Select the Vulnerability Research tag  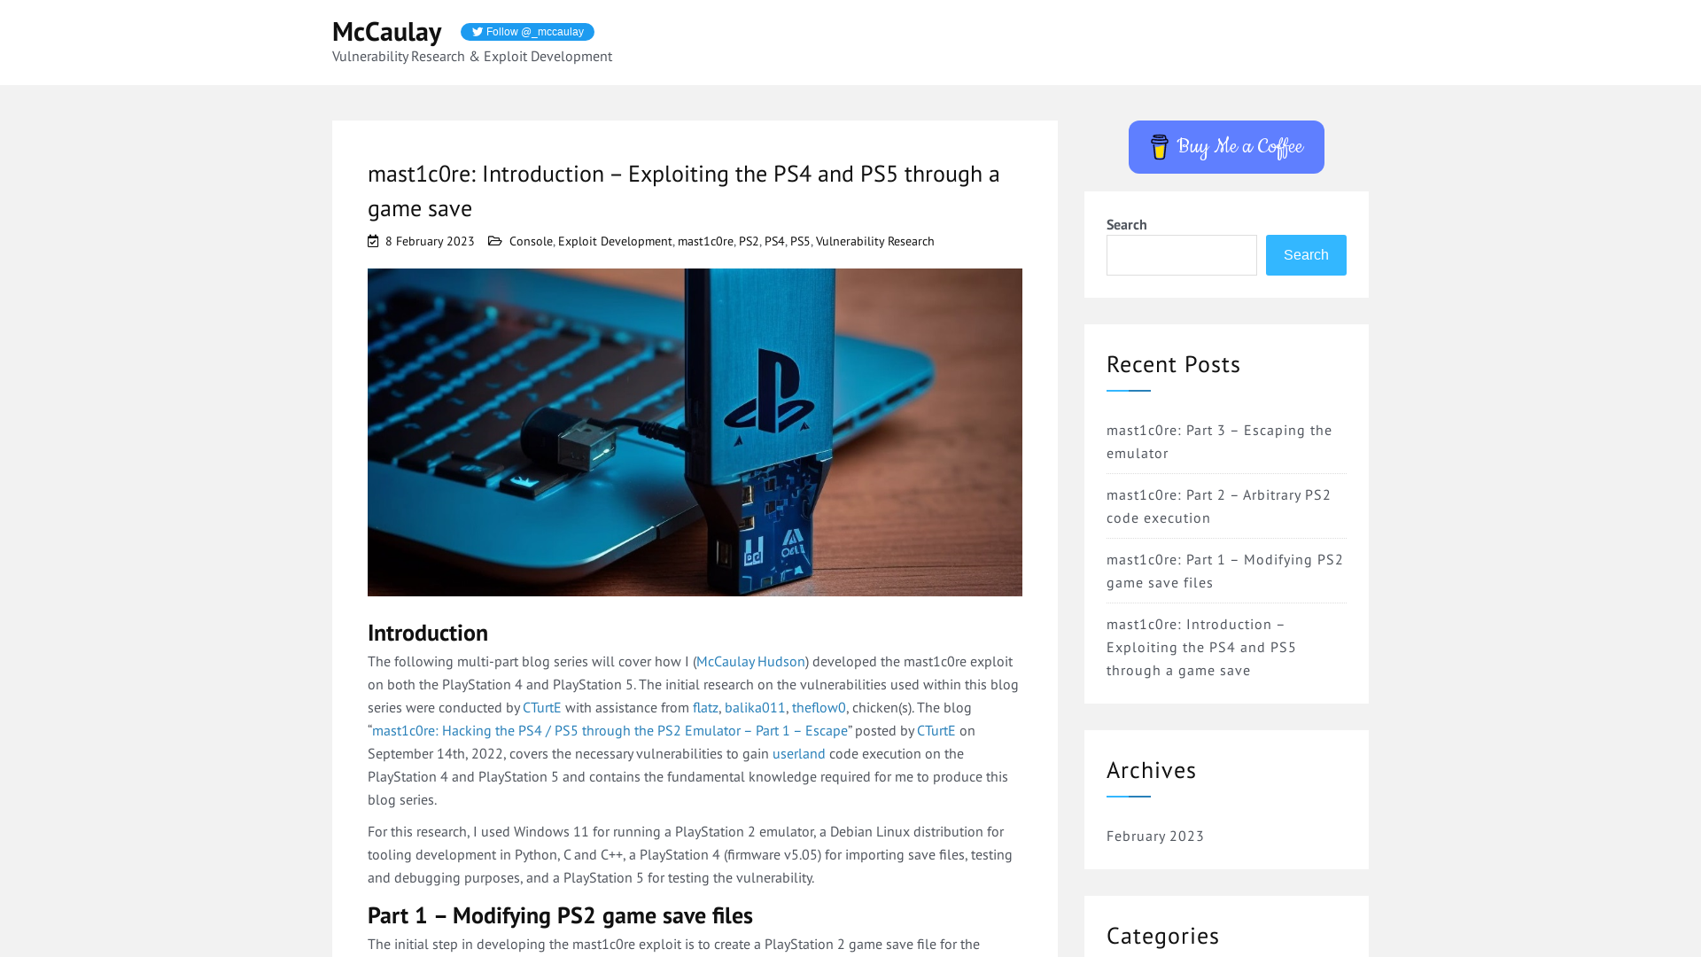[x=874, y=241]
